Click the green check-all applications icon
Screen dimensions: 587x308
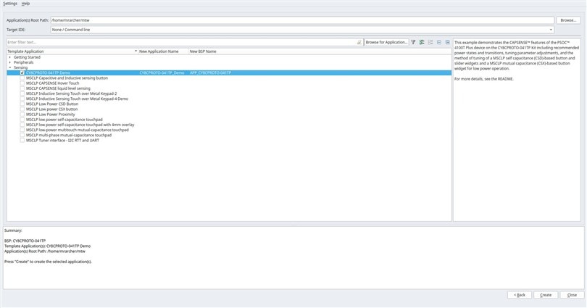pyautogui.click(x=422, y=42)
